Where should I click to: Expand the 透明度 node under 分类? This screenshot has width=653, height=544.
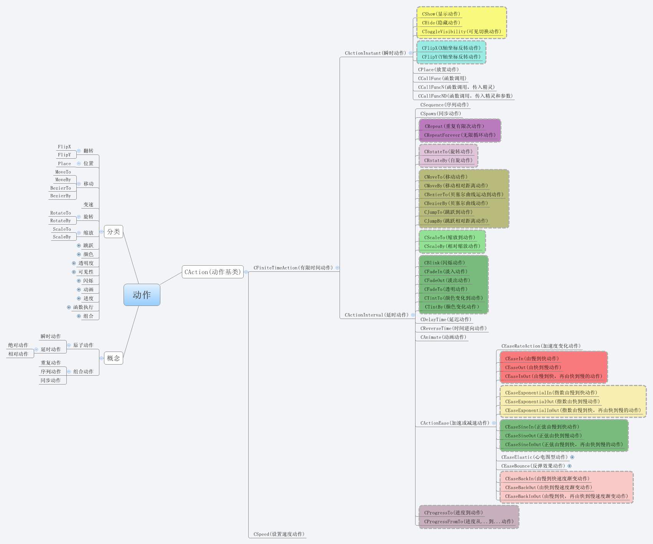pos(74,263)
